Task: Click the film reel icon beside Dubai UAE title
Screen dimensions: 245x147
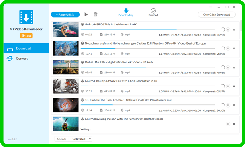Action: click(82, 62)
